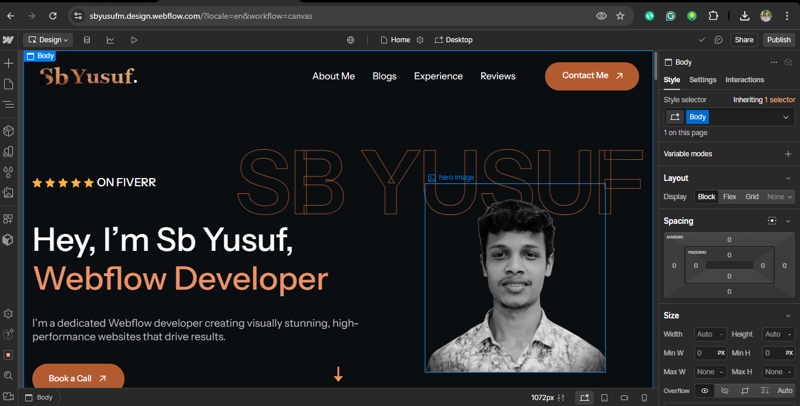Open the Insights chart icon in top bar

coord(110,40)
